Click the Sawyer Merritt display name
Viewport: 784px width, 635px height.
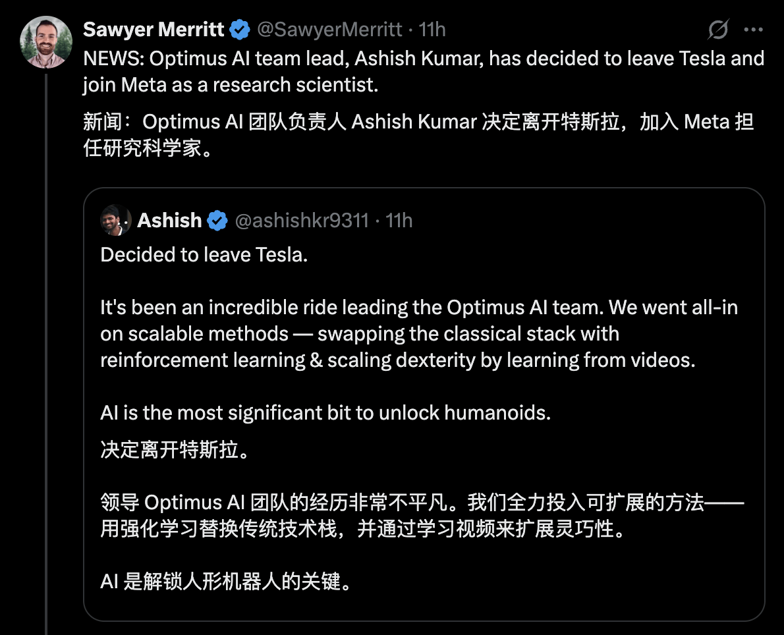tap(154, 30)
